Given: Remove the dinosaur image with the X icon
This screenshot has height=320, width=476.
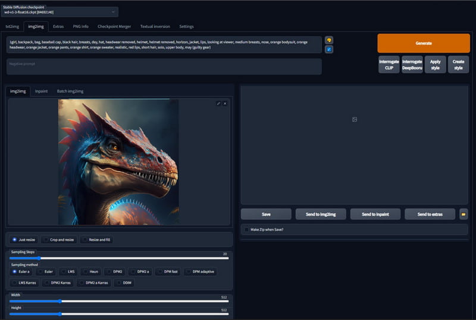Looking at the screenshot, I should coord(225,104).
